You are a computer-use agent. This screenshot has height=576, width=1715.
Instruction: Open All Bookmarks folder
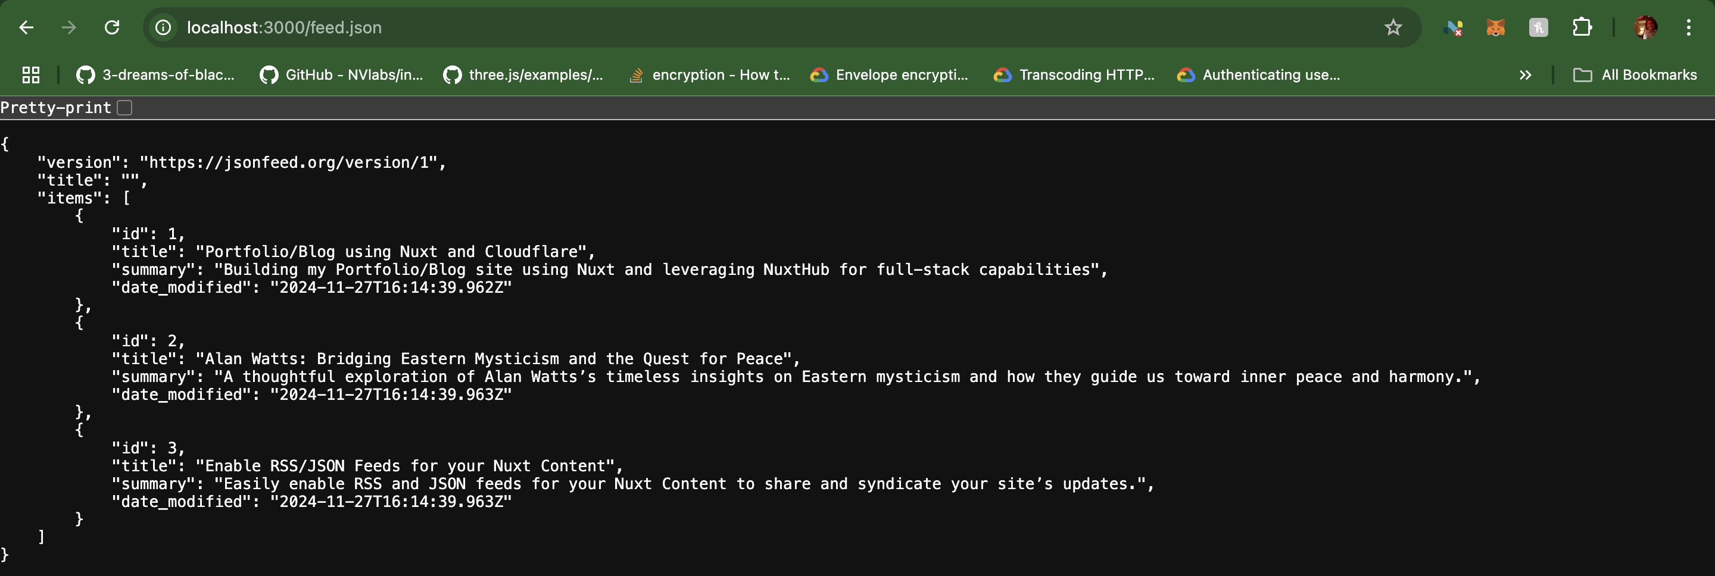click(x=1636, y=74)
